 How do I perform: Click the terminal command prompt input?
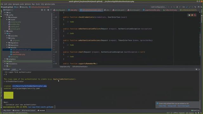coord(55,107)
